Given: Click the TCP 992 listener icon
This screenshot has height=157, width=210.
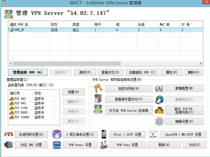Looking at the screenshot, I should click(12, 103).
